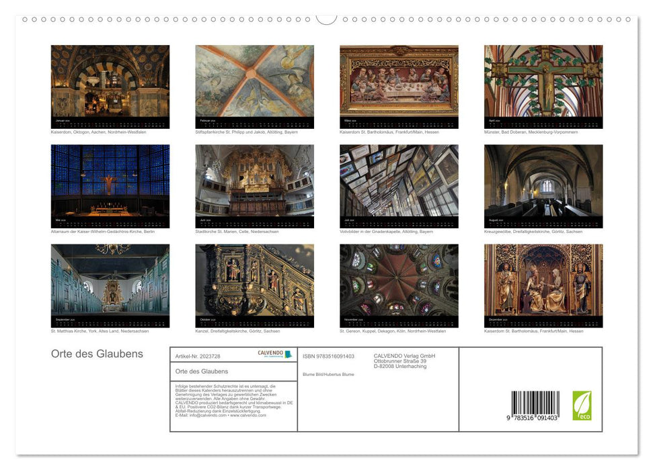The width and height of the screenshot is (653, 470).
Task: Open the Oktober Kanzel Dreifaltigkeitskirche image
Action: coord(254,286)
